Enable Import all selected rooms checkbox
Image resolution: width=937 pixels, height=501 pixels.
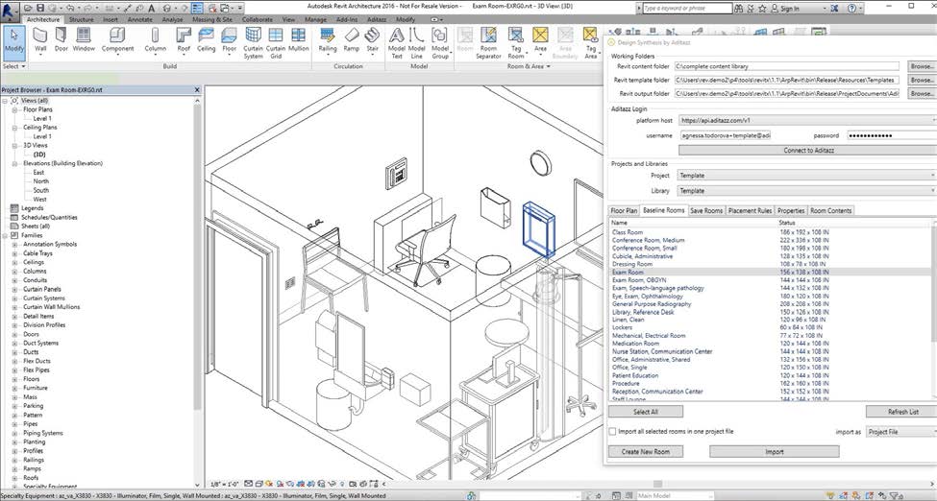(612, 431)
